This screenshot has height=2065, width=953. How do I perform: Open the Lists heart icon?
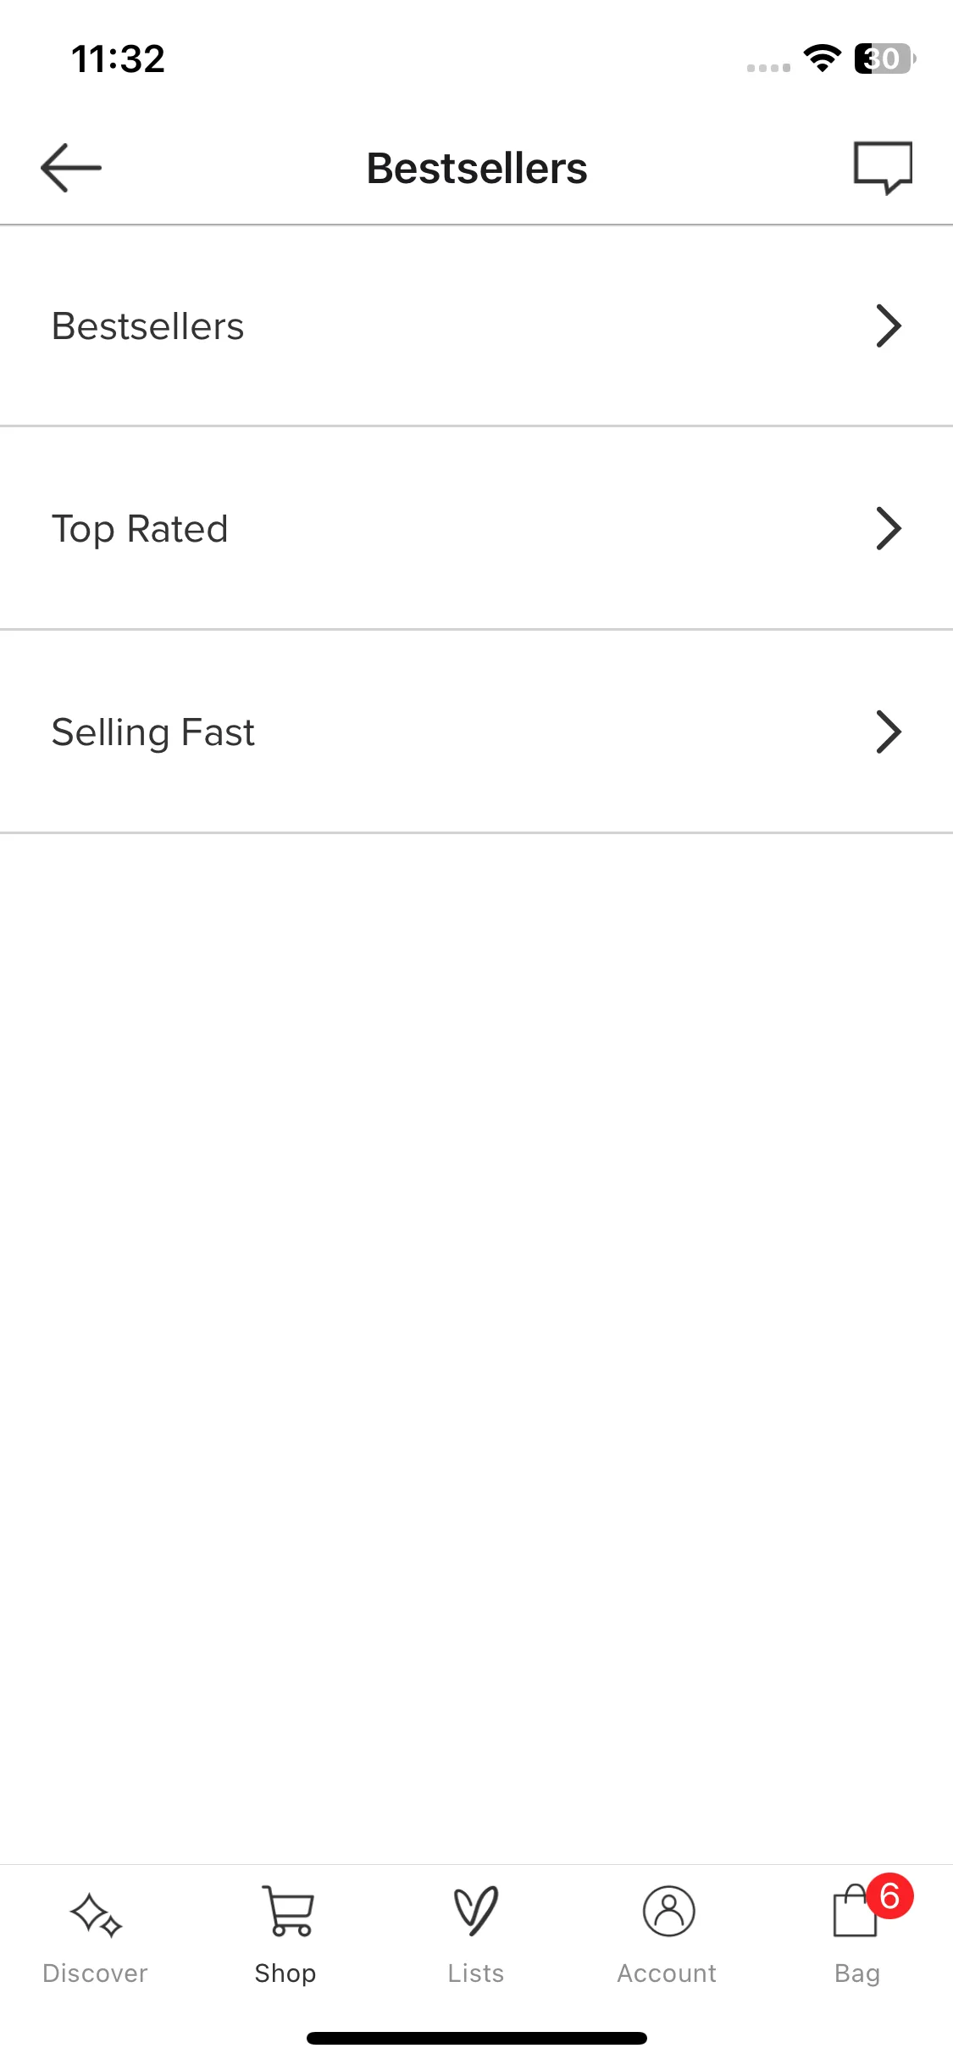click(x=476, y=1912)
